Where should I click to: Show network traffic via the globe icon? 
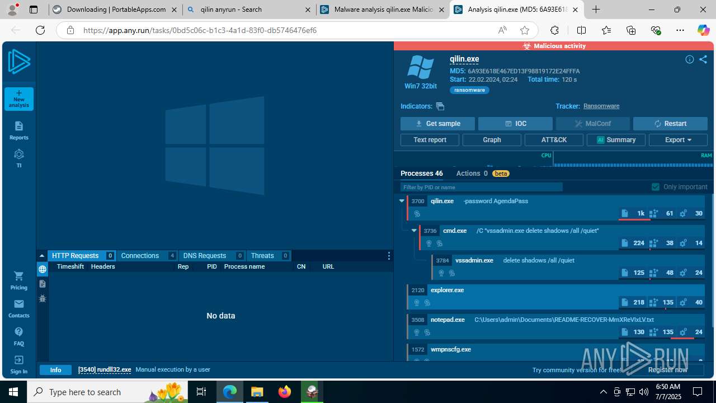point(43,269)
